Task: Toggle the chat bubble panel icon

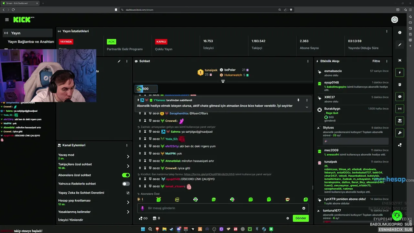Action: [400, 96]
